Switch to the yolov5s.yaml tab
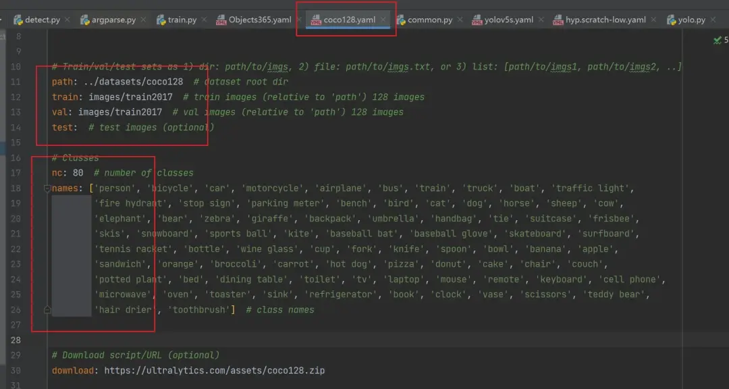 509,20
